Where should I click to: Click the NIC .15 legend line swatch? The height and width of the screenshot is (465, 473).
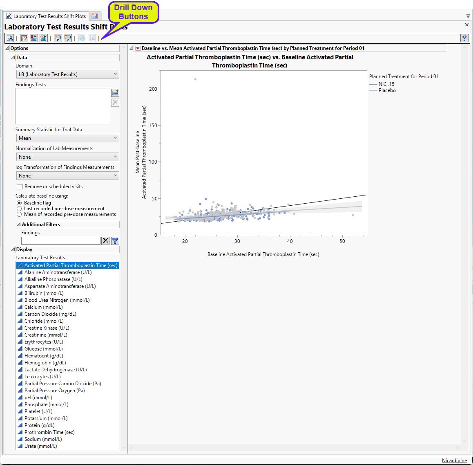[x=373, y=84]
